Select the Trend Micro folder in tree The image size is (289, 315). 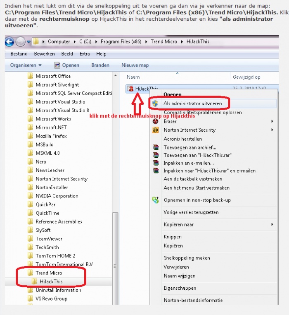(x=49, y=273)
